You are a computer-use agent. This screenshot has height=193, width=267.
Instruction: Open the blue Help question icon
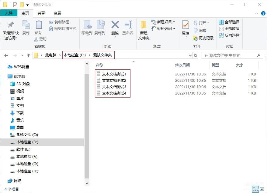click(263, 13)
